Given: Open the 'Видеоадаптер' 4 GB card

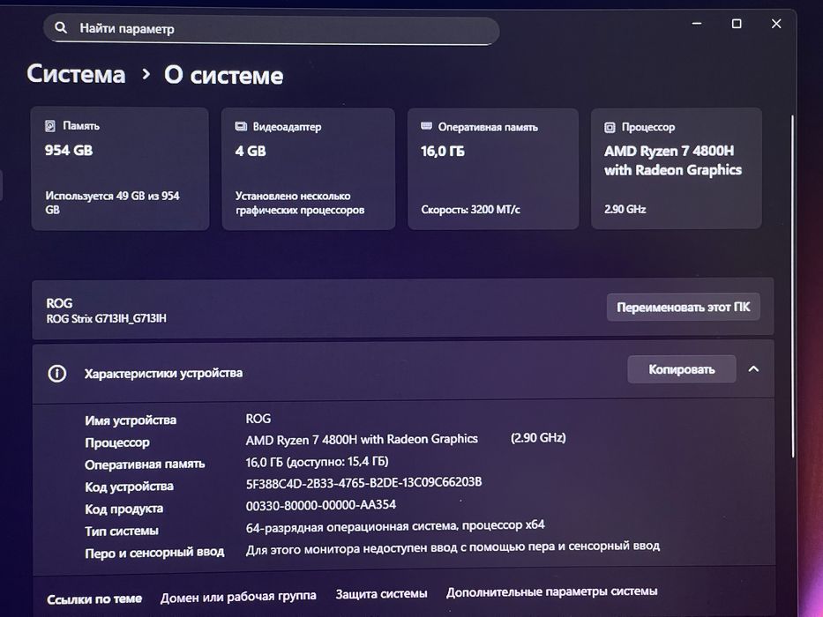Looking at the screenshot, I should click(308, 168).
